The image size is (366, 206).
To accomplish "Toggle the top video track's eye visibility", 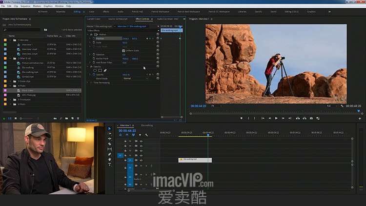I will [x=141, y=141].
